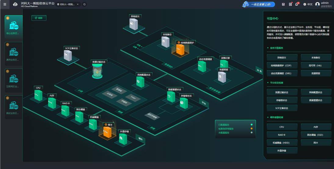Click the 异地容灾 server icon

(x=134, y=24)
